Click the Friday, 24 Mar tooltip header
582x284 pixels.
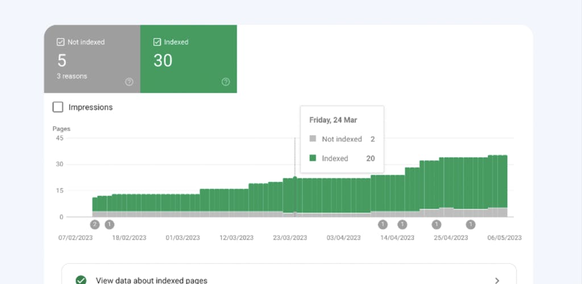tap(332, 120)
